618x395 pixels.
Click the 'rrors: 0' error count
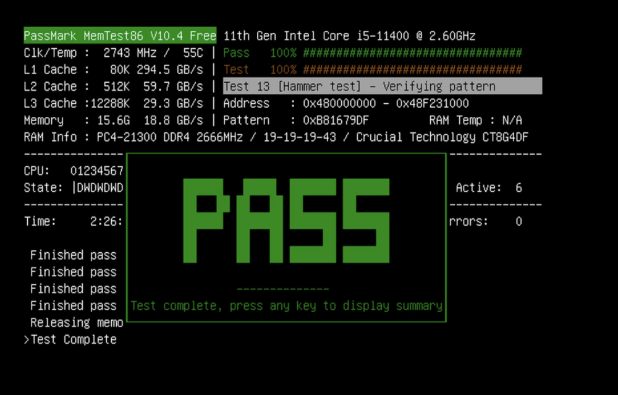point(486,221)
